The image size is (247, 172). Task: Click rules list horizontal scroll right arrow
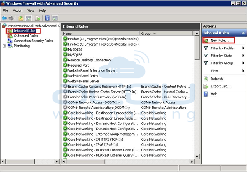pos(192,162)
